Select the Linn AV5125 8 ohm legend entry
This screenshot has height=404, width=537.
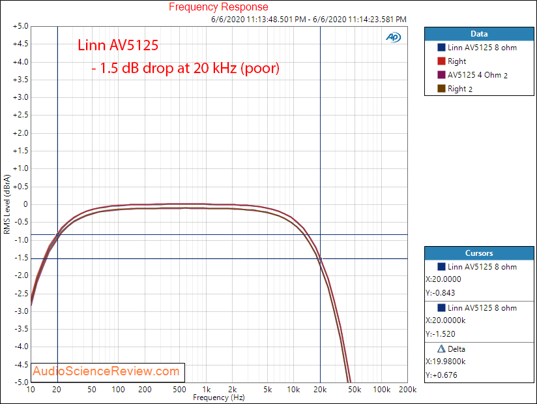click(x=482, y=48)
